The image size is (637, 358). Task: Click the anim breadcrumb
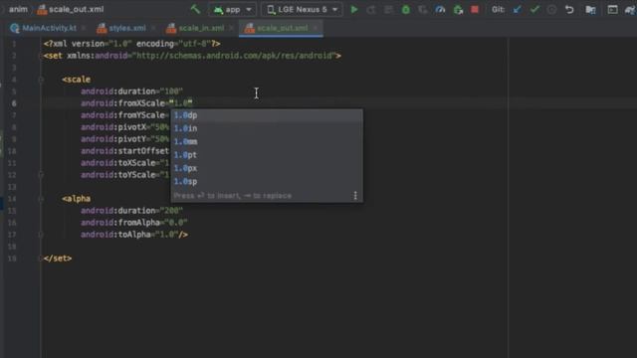point(18,9)
